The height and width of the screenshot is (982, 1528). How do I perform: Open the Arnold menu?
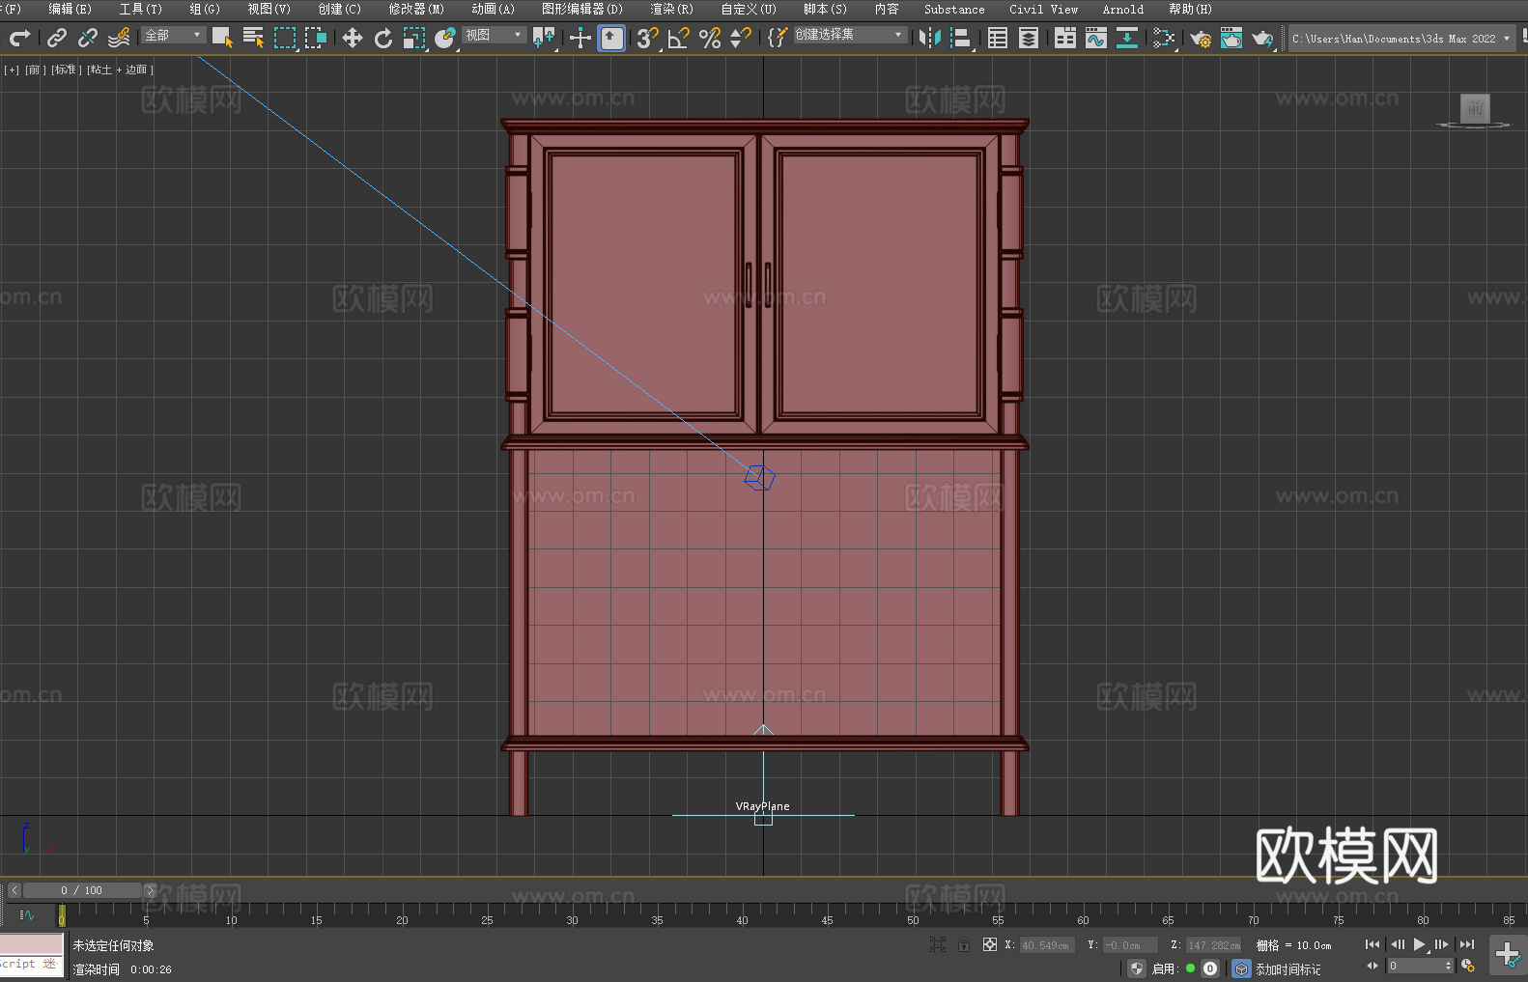coord(1123,9)
